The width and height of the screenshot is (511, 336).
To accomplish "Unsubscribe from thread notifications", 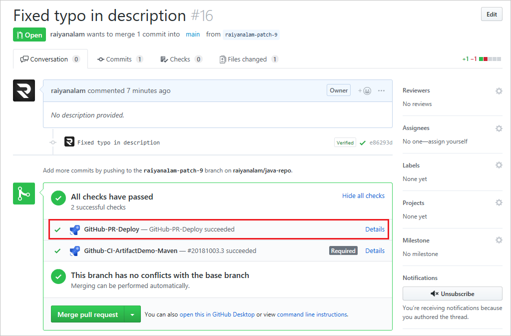I will [452, 293].
